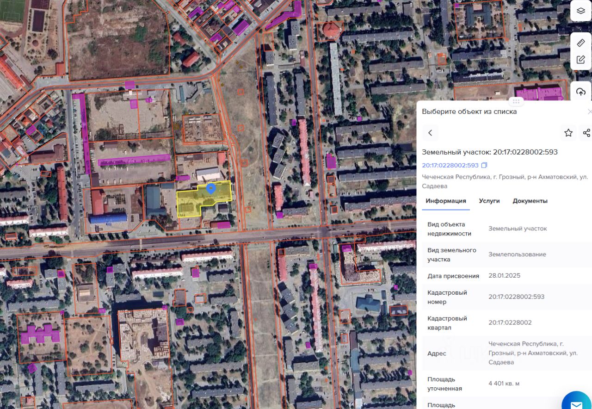Add parcel to favorites with star
The height and width of the screenshot is (409, 592).
[x=568, y=133]
